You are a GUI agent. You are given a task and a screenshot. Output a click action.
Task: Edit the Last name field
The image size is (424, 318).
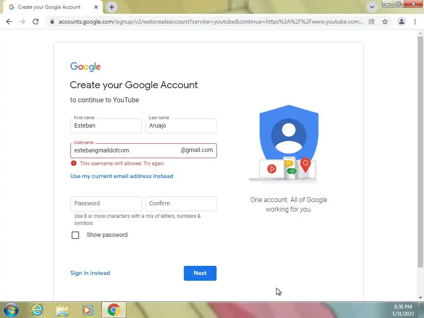click(x=181, y=126)
